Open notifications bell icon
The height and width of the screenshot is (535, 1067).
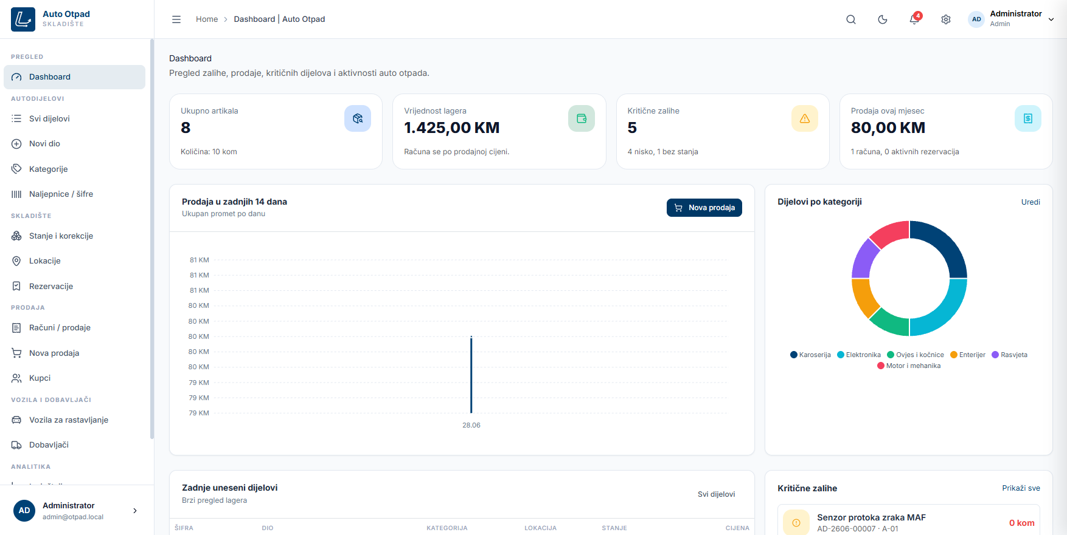[x=914, y=19]
